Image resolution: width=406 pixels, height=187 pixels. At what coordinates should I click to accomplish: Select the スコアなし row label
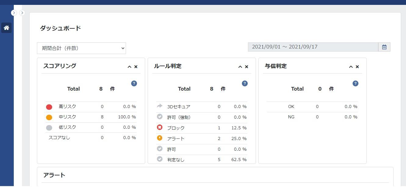coord(59,138)
